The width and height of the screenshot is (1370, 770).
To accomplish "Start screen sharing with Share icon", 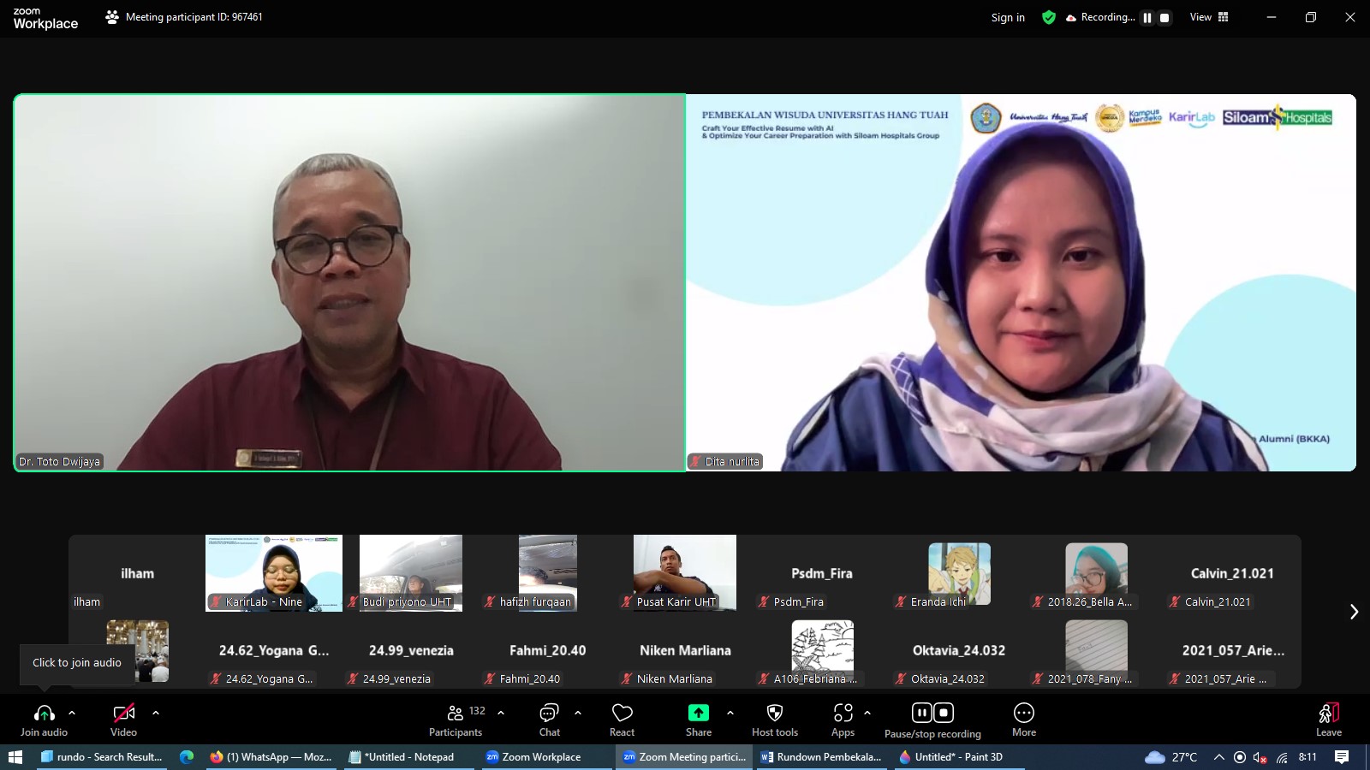I will 698,713.
